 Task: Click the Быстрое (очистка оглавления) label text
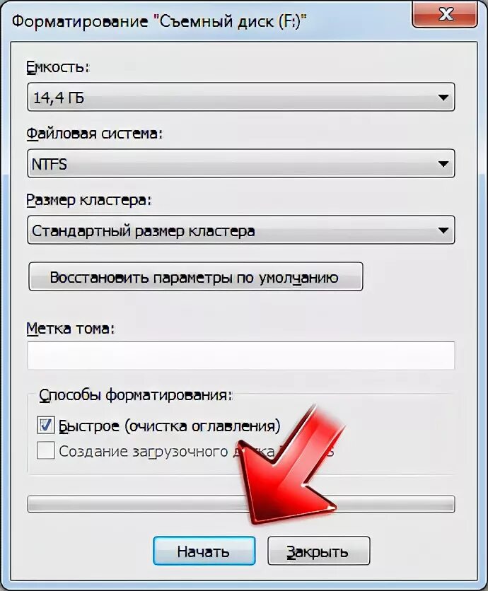[169, 426]
